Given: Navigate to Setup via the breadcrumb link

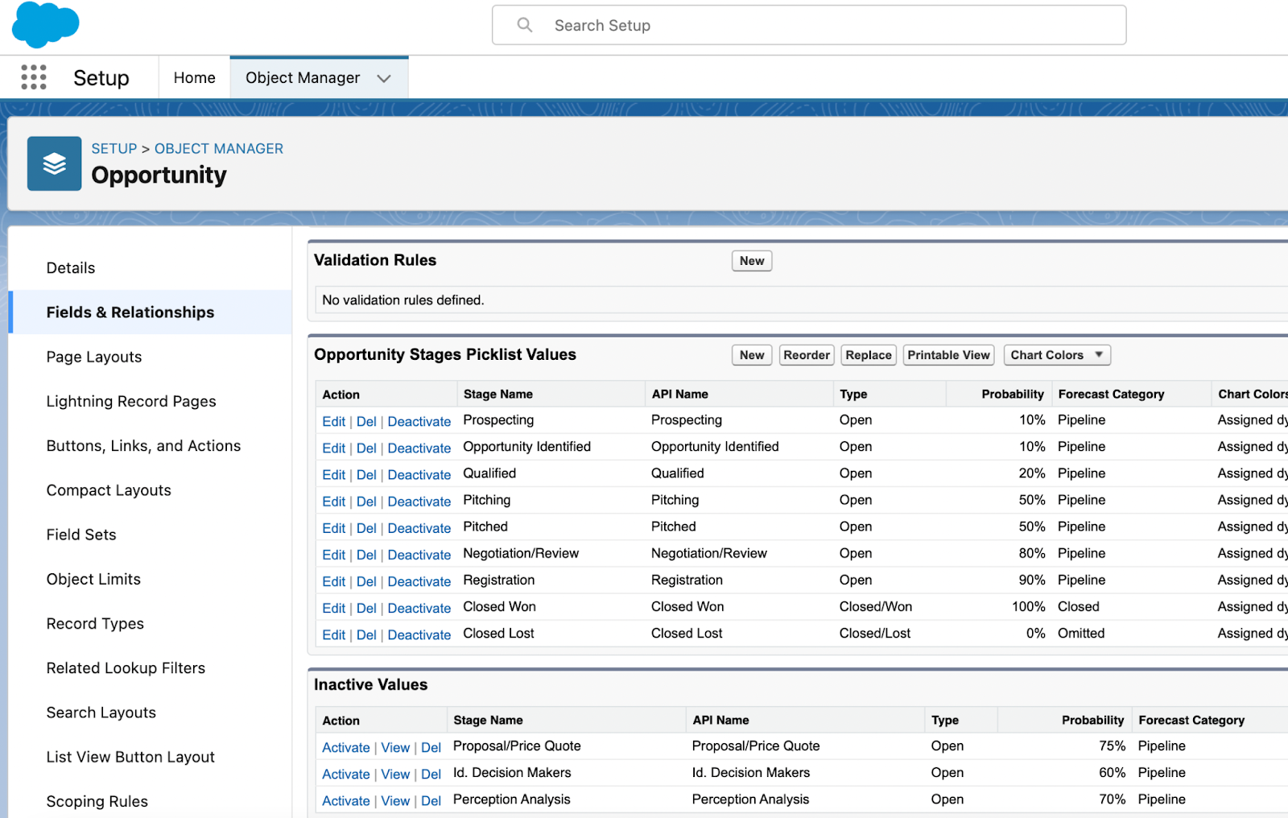Looking at the screenshot, I should click(114, 148).
